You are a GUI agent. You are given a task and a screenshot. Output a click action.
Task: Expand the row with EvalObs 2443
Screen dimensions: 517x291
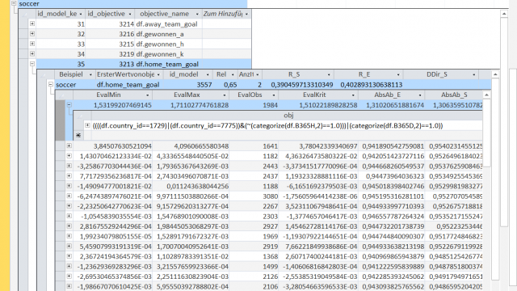[x=69, y=166]
